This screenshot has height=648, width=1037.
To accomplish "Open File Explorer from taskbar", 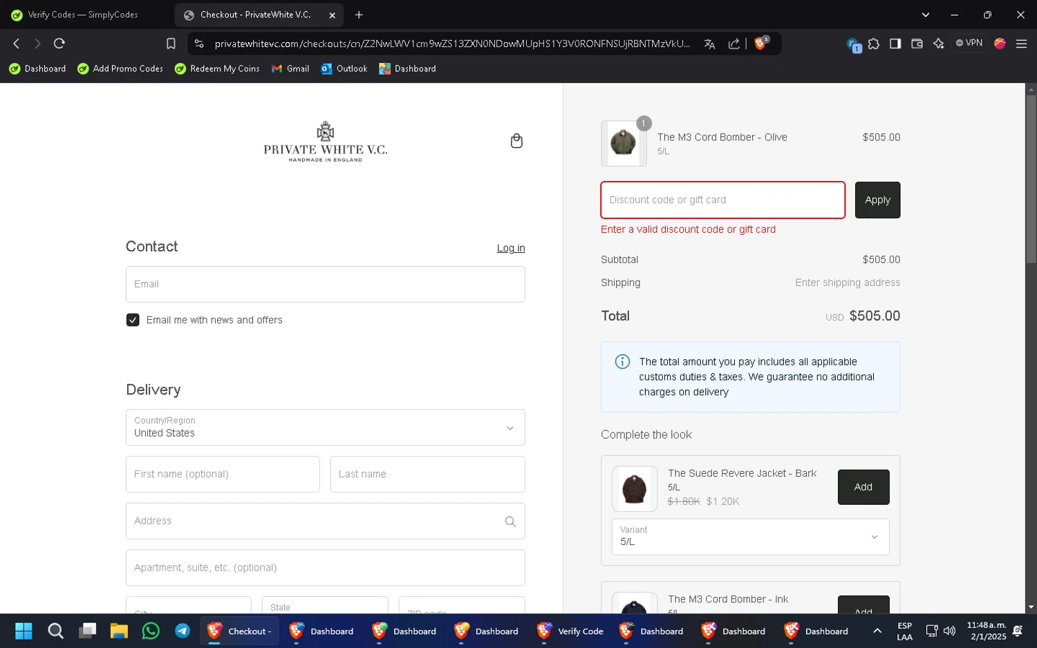I will pyautogui.click(x=119, y=631).
